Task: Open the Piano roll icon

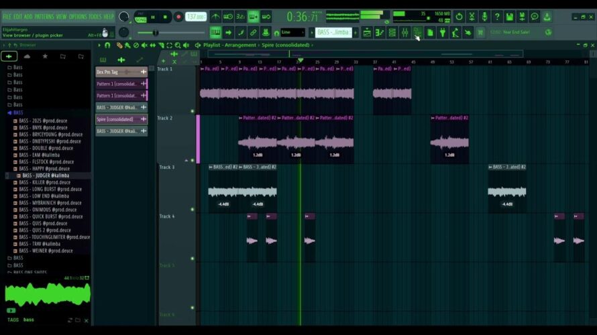Action: [380, 33]
